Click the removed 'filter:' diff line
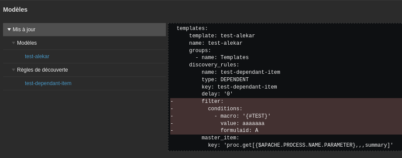The width and height of the screenshot is (402, 158). pos(286,102)
